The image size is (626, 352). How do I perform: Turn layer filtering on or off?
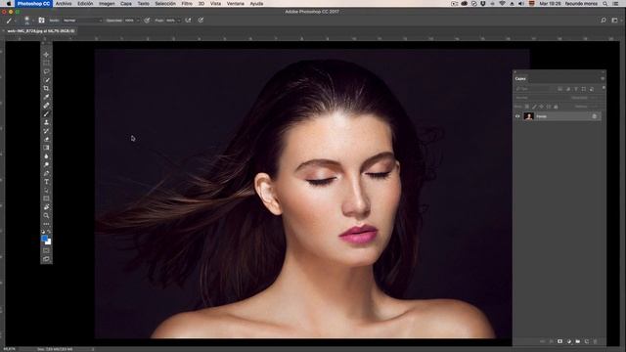point(604,88)
